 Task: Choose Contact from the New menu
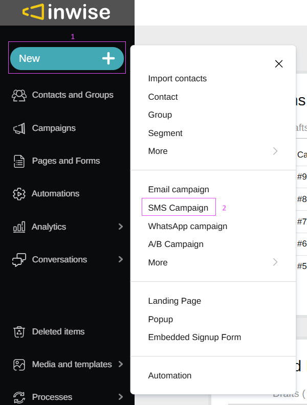(163, 97)
